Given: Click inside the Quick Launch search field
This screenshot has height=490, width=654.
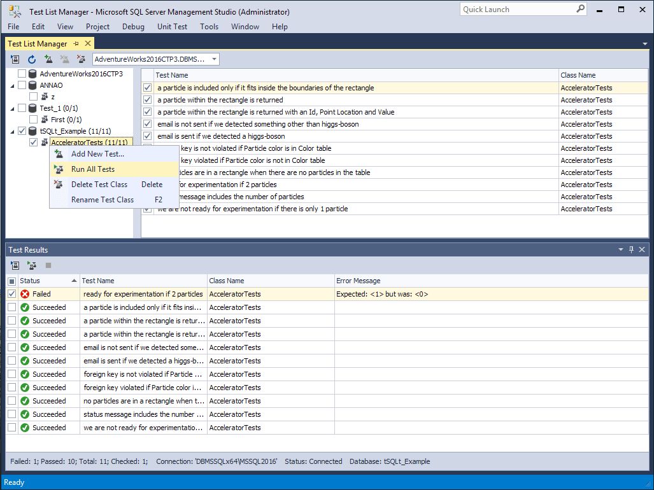Looking at the screenshot, I should (517, 9).
